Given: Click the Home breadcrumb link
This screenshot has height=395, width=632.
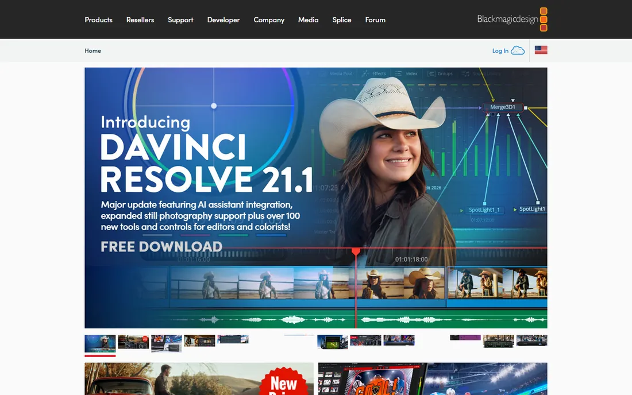Looking at the screenshot, I should [93, 51].
